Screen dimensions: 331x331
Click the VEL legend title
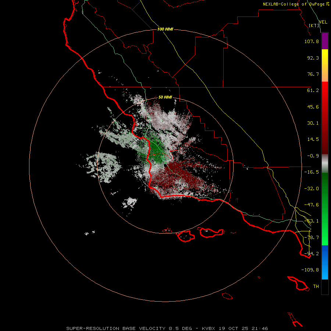(323, 22)
